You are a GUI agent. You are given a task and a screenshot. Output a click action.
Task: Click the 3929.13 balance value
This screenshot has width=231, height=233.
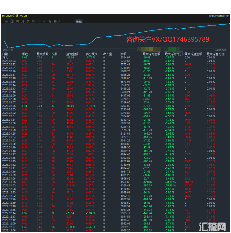point(125,227)
